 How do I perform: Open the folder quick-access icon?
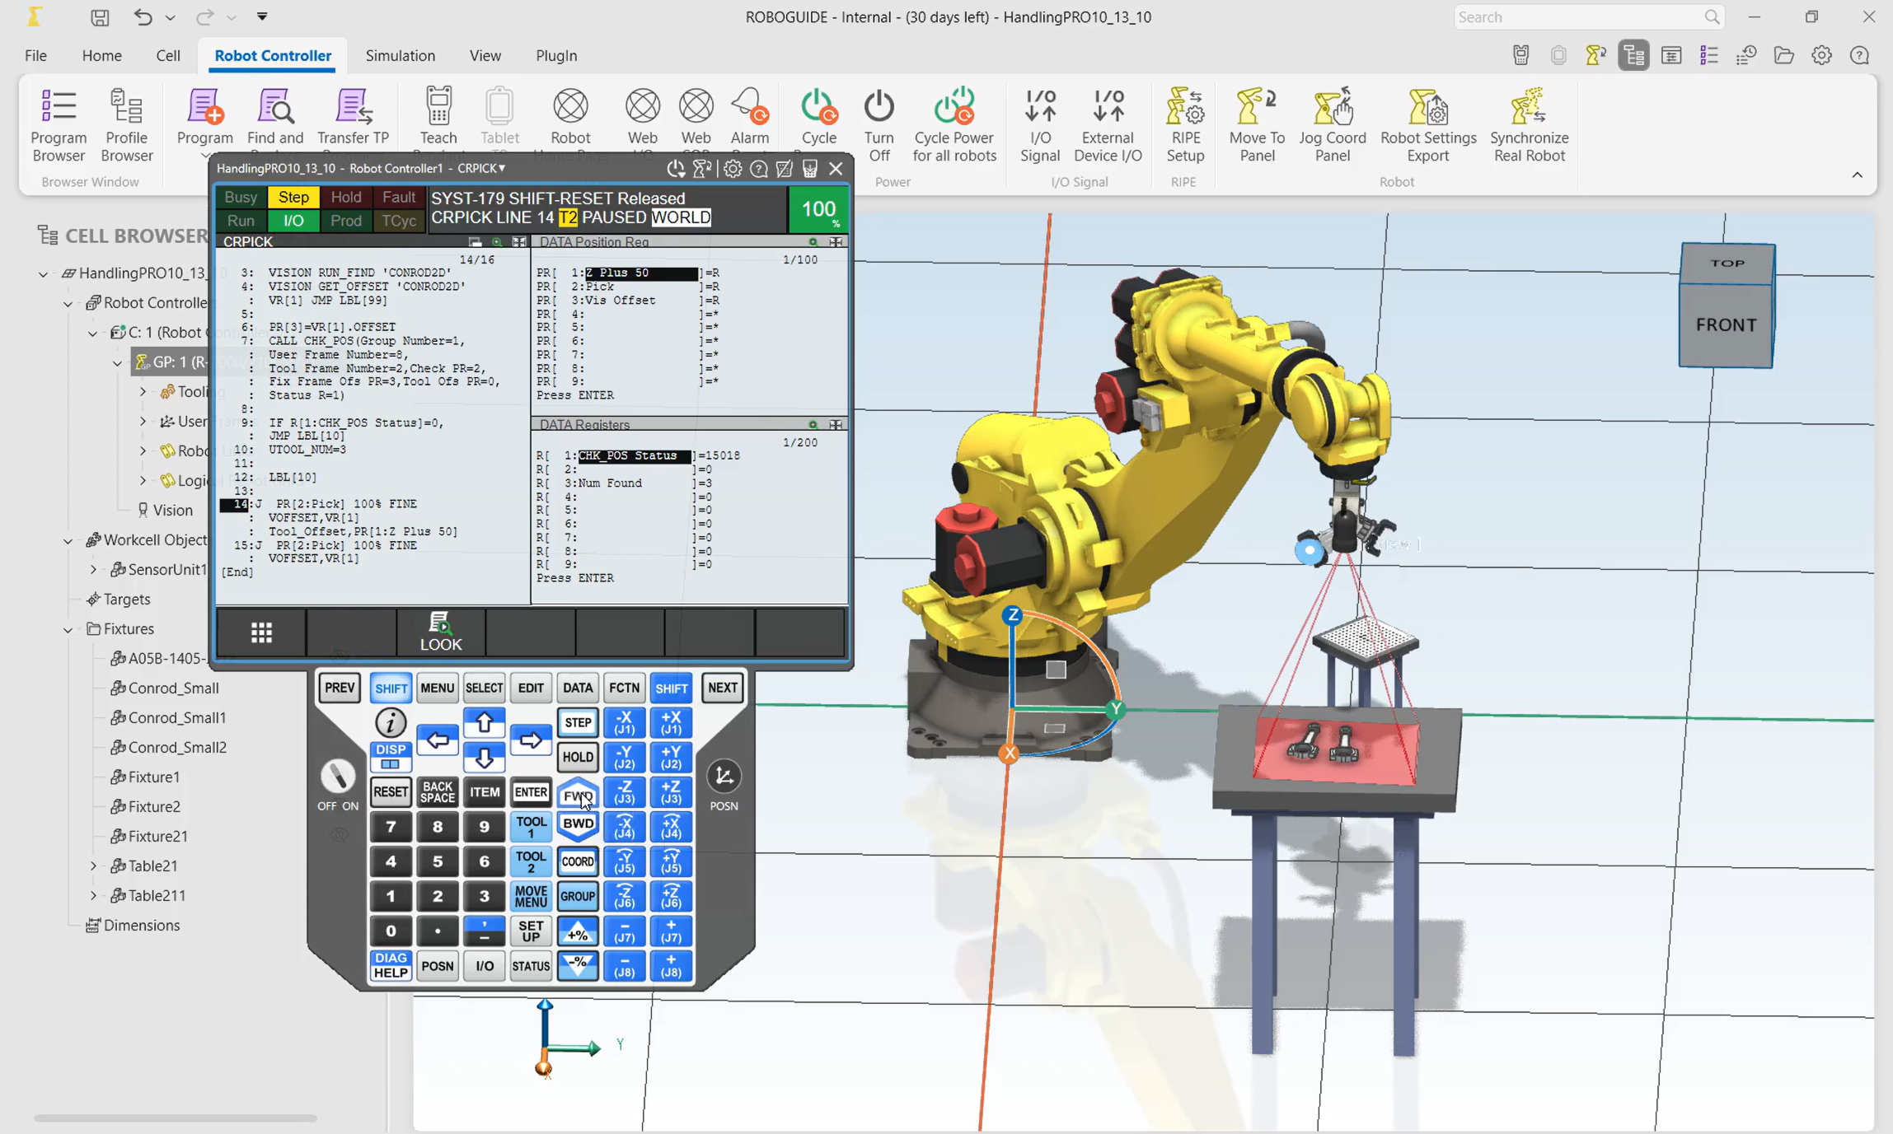pos(1784,56)
